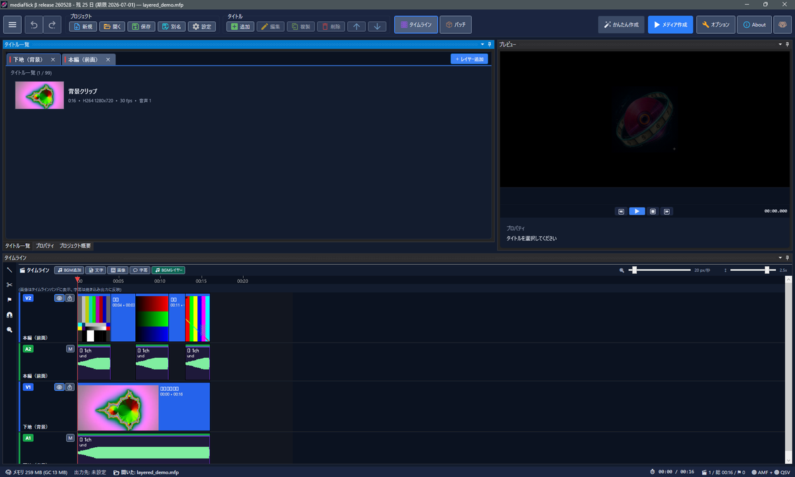Click the timeline vertical scrollbar up arrow
Screen dimensions: 795x477
click(x=788, y=280)
